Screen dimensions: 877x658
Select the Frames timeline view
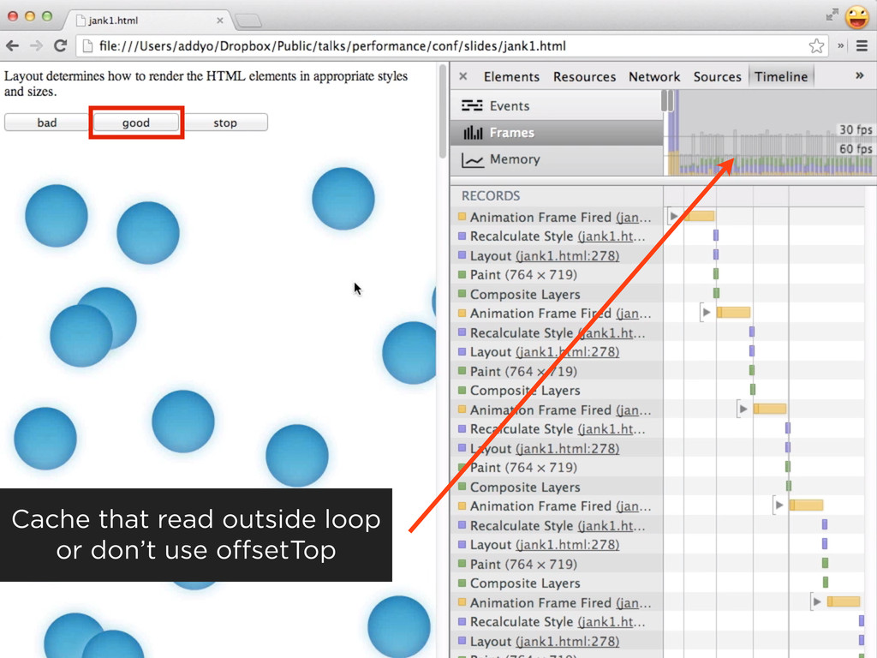click(511, 133)
